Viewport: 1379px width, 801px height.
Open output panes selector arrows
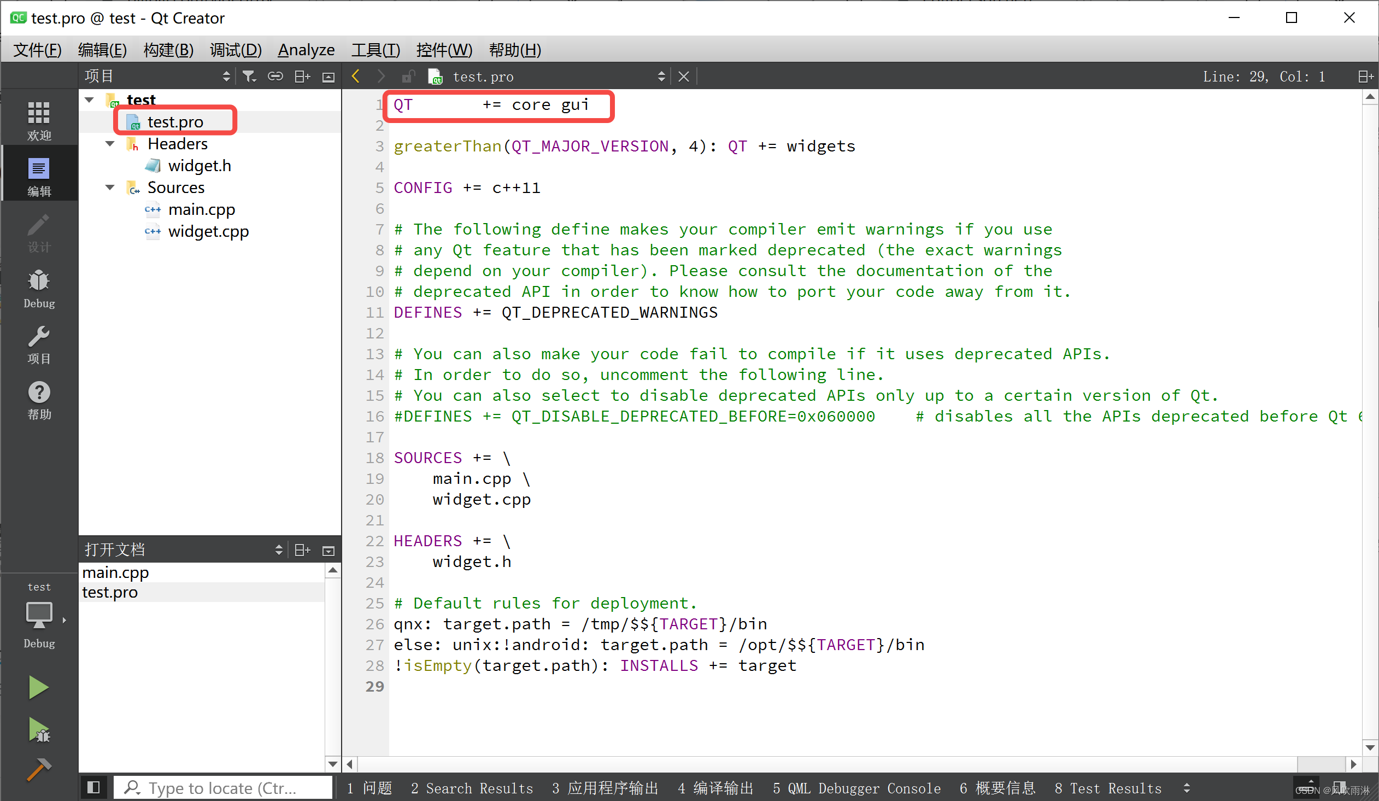click(1187, 788)
